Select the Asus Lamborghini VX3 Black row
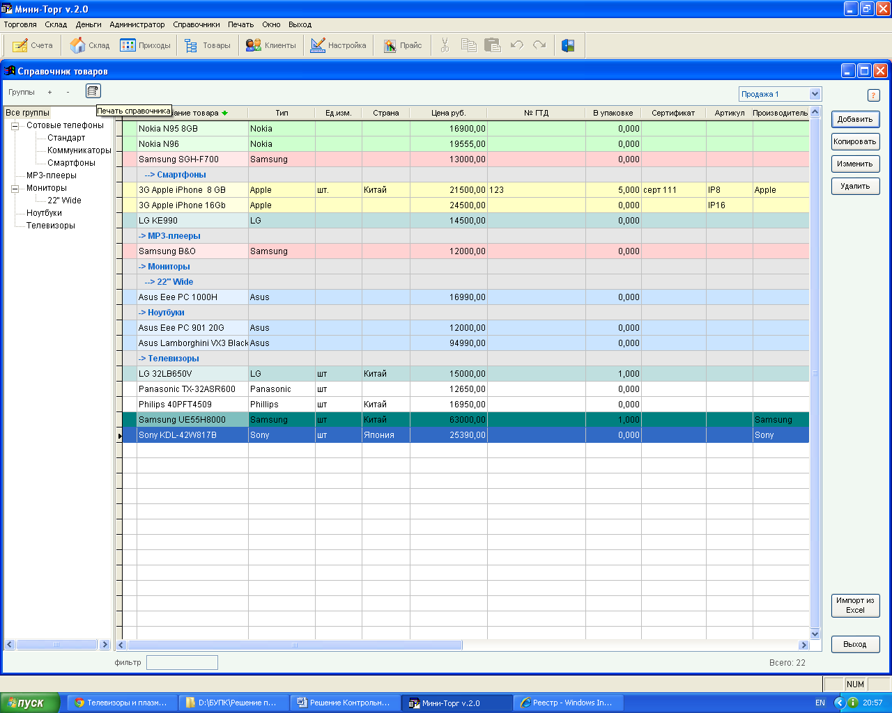The height and width of the screenshot is (713, 892). [x=466, y=343]
